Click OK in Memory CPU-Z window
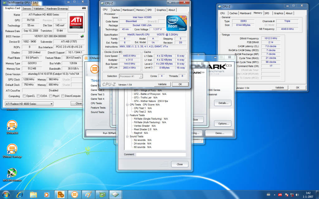This screenshot has width=319, height=199. coord(298,87)
